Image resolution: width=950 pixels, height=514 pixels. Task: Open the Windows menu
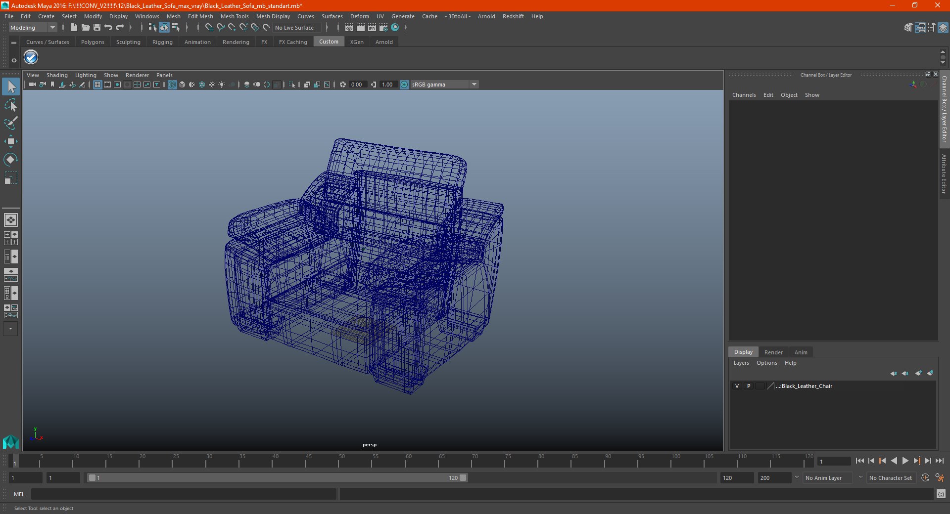pyautogui.click(x=147, y=16)
